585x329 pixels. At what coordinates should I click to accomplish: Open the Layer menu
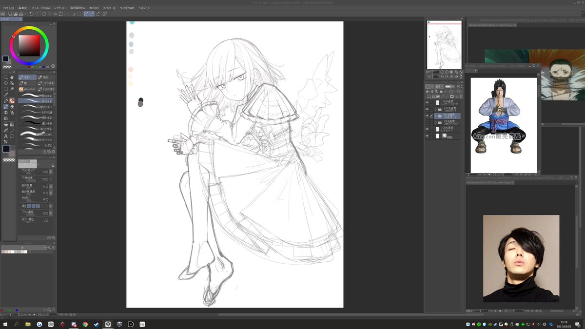click(x=60, y=8)
